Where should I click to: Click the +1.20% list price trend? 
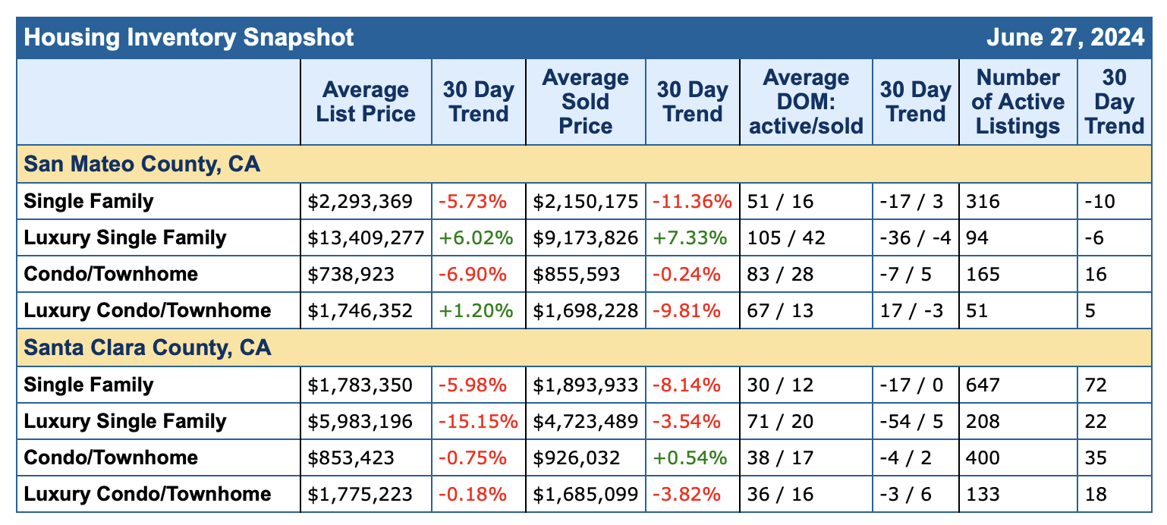(x=473, y=311)
